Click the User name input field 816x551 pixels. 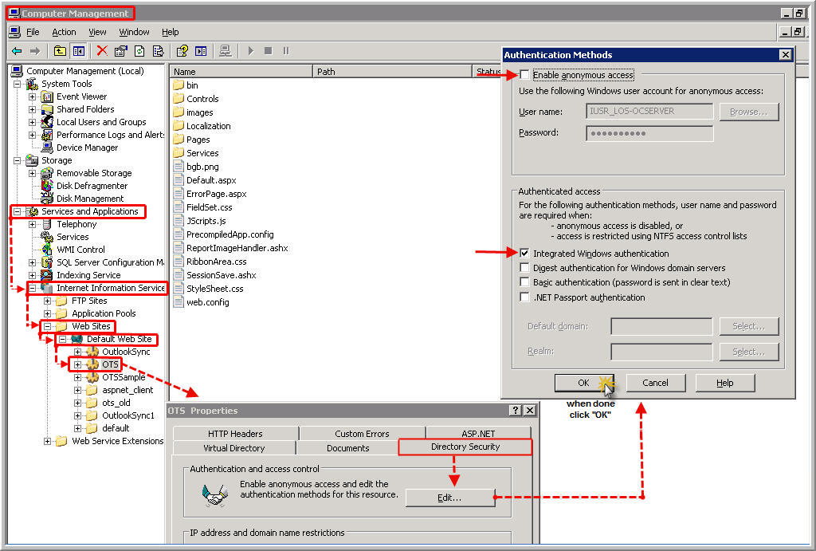(649, 111)
